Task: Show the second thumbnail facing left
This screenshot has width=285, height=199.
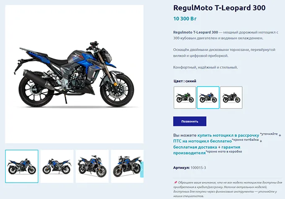Action: tap(57, 166)
